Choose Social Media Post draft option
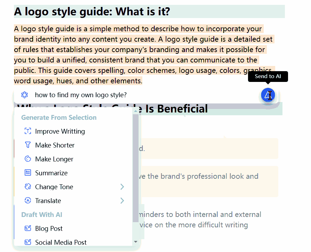 (x=61, y=242)
